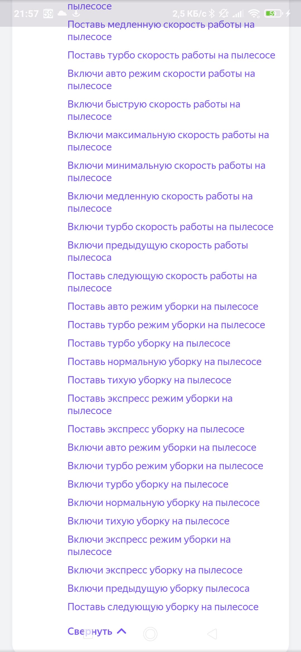Tap the cloud icon in status bar
Viewport: 301px width, 652px height.
click(62, 13)
